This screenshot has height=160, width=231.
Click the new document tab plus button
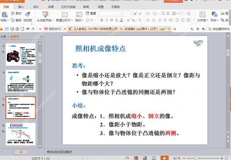coord(175,29)
